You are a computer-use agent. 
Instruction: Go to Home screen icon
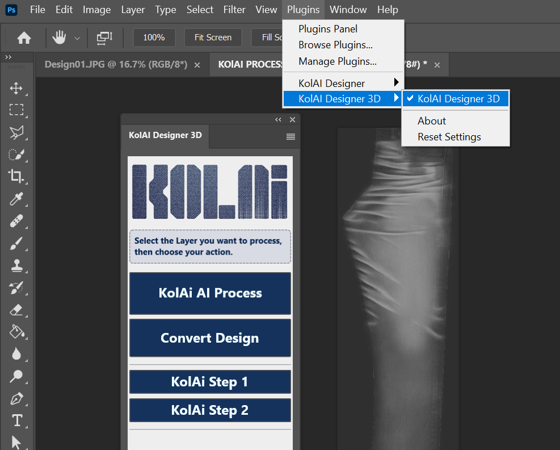24,37
